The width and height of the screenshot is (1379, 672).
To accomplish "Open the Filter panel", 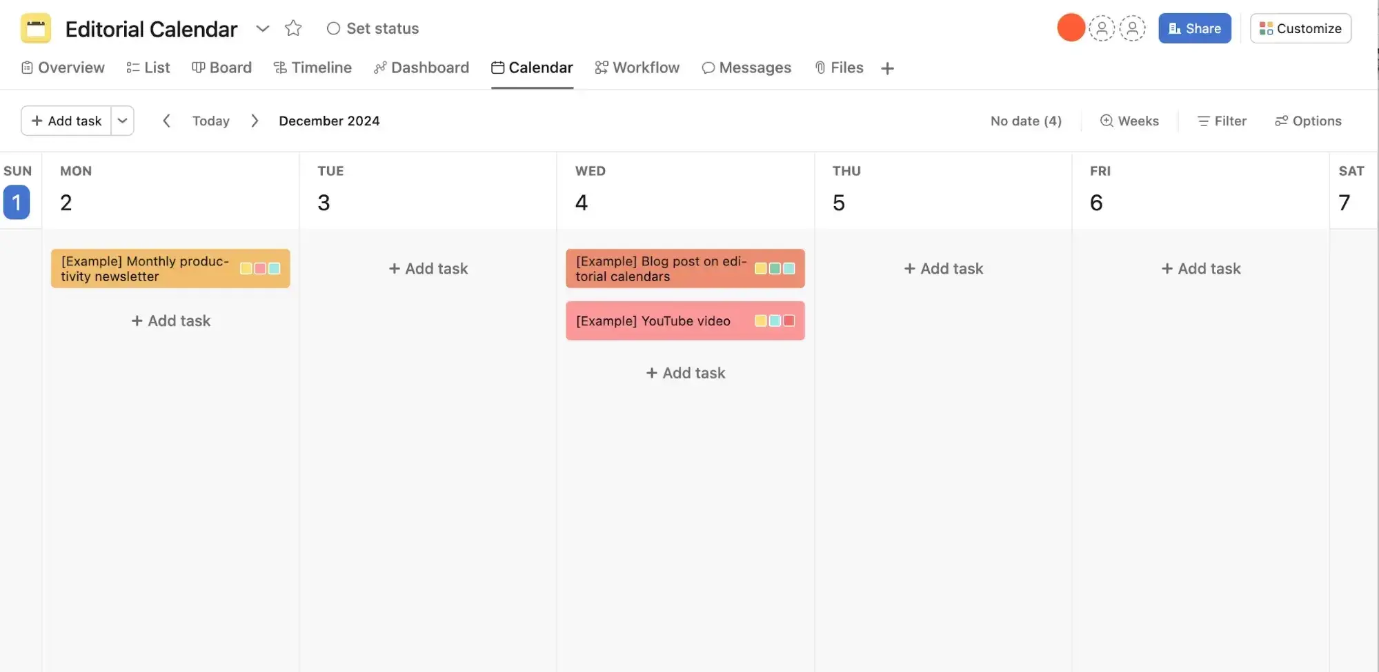I will [x=1221, y=121].
